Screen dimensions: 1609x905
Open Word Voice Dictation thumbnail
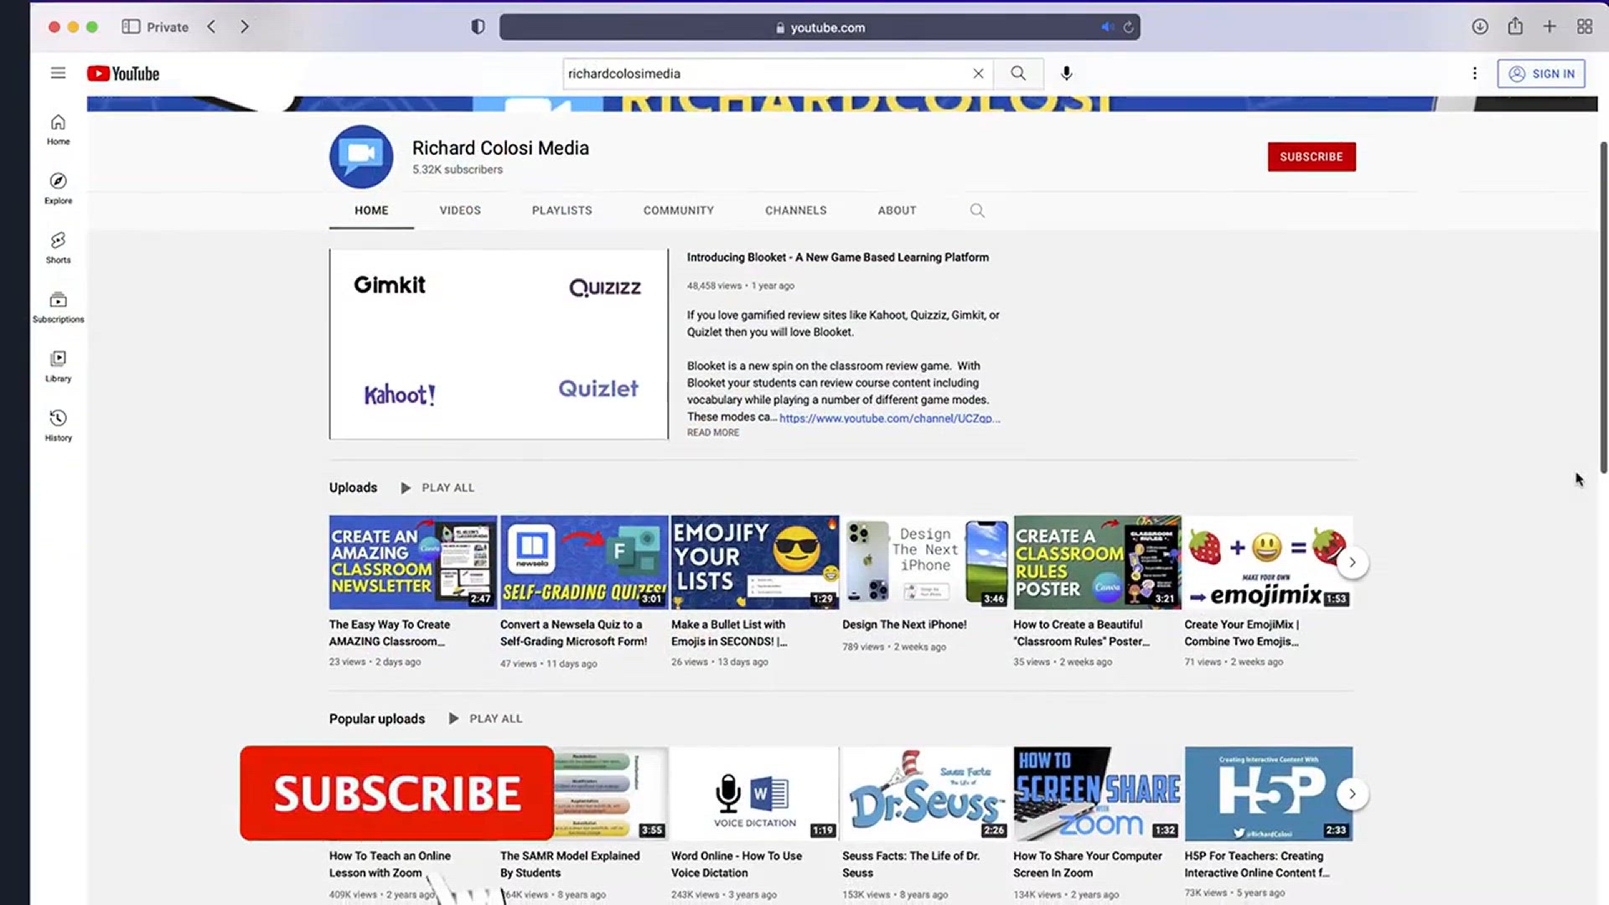[755, 794]
